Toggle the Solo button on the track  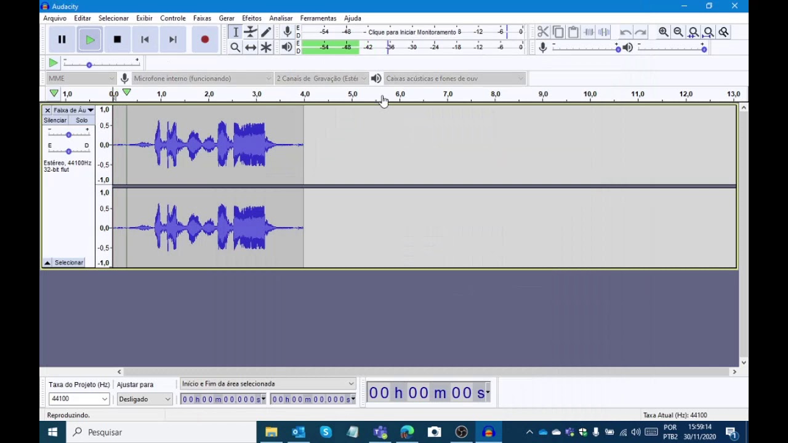81,121
